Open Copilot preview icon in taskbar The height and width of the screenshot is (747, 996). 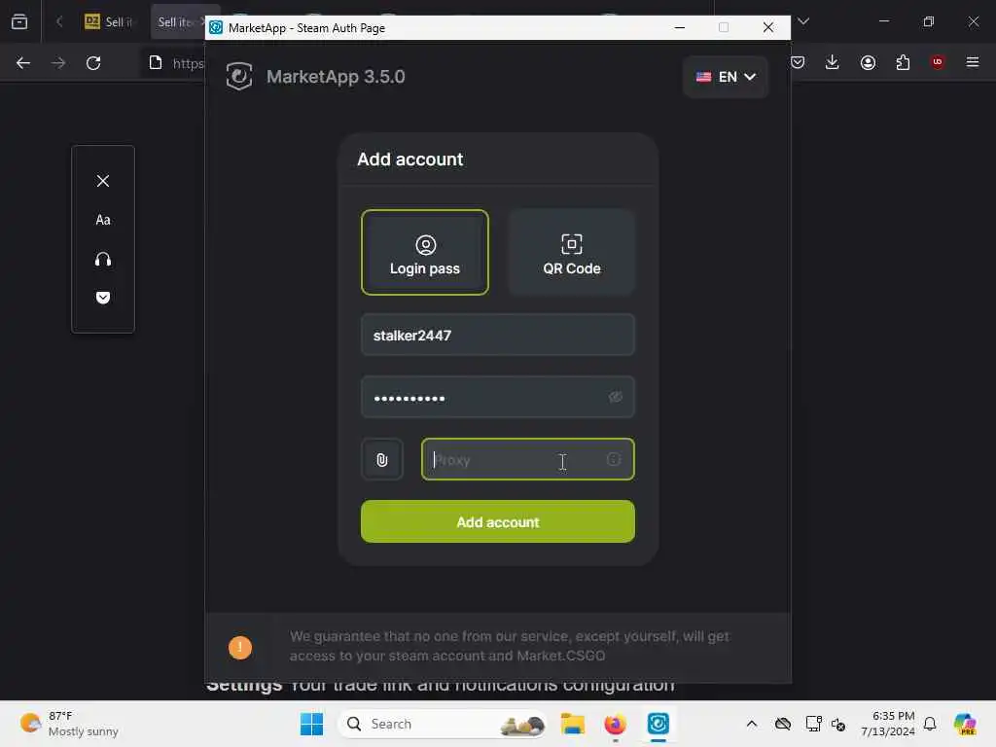(x=965, y=724)
